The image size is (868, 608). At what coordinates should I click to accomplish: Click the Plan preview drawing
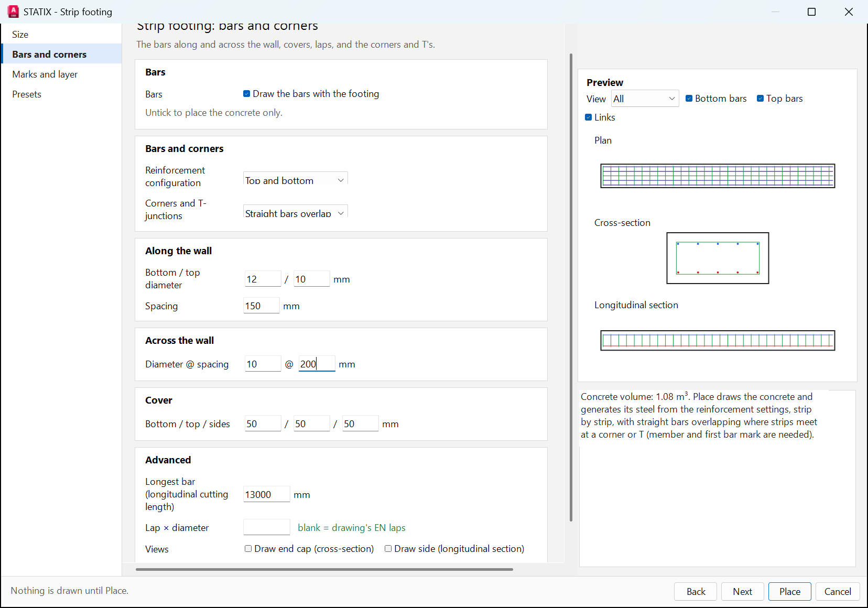718,176
